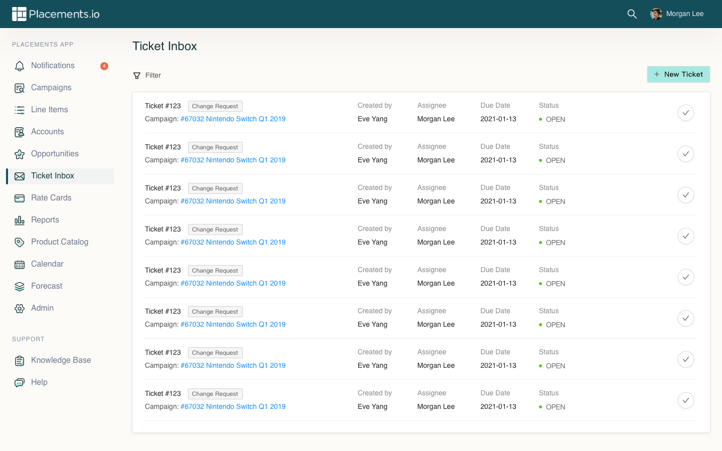
Task: Click the search magnifier icon in header
Action: pos(632,14)
